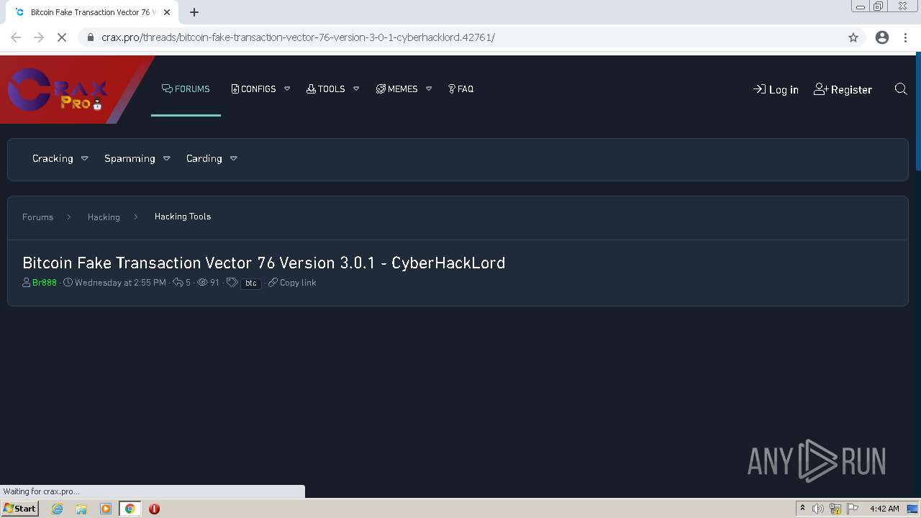Click the Wednesday at 2:55 PM timestamp
The image size is (921, 518).
(120, 283)
